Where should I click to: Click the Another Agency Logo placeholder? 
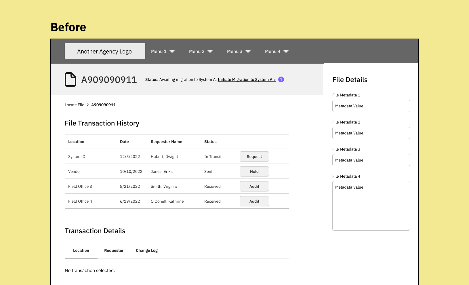tap(105, 51)
